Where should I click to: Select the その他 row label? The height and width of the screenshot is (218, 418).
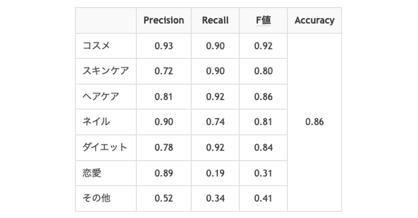tap(96, 198)
